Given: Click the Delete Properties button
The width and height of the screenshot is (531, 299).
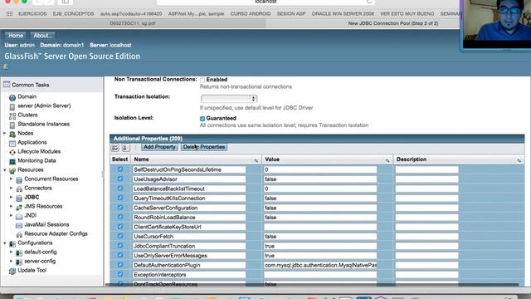Looking at the screenshot, I should (204, 147).
